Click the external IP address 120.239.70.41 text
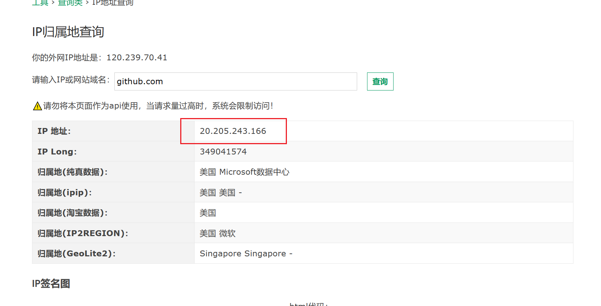Screen dimensions: 601x306 click(137, 57)
